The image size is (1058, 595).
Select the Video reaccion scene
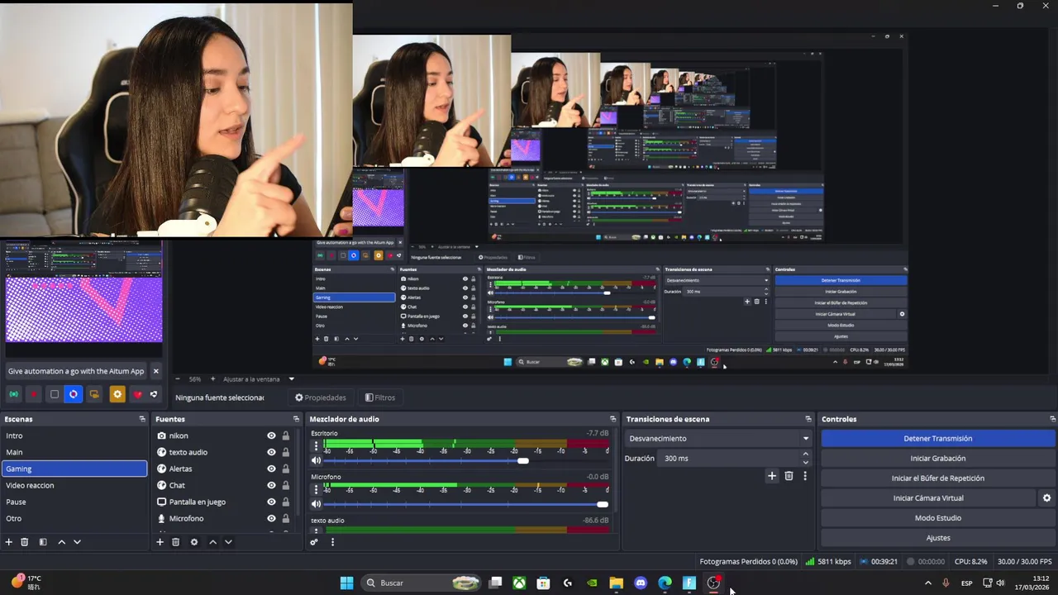(x=74, y=485)
